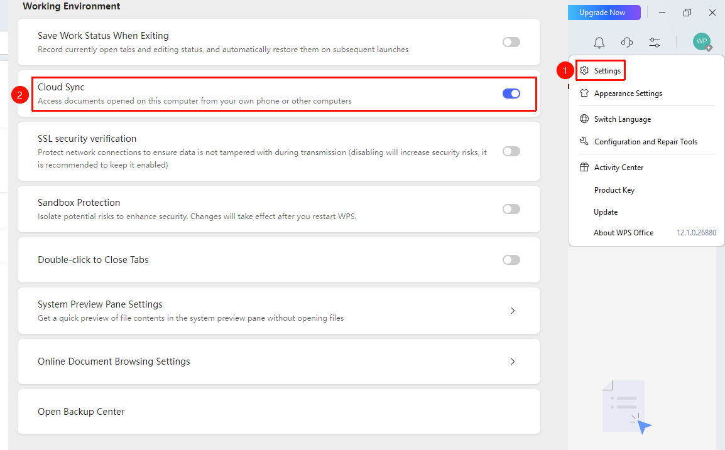725x450 pixels.
Task: Open Configuration and Repair Tools
Action: coord(647,142)
